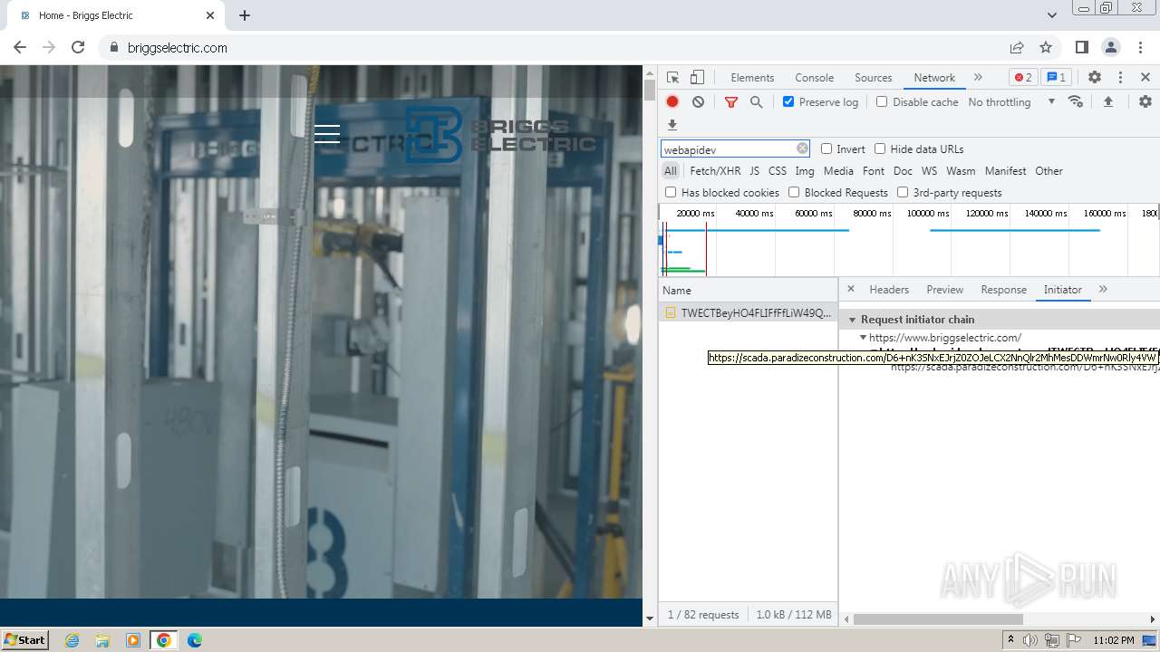Toggle the device toolbar in DevTools
This screenshot has width=1160, height=652.
click(x=697, y=77)
